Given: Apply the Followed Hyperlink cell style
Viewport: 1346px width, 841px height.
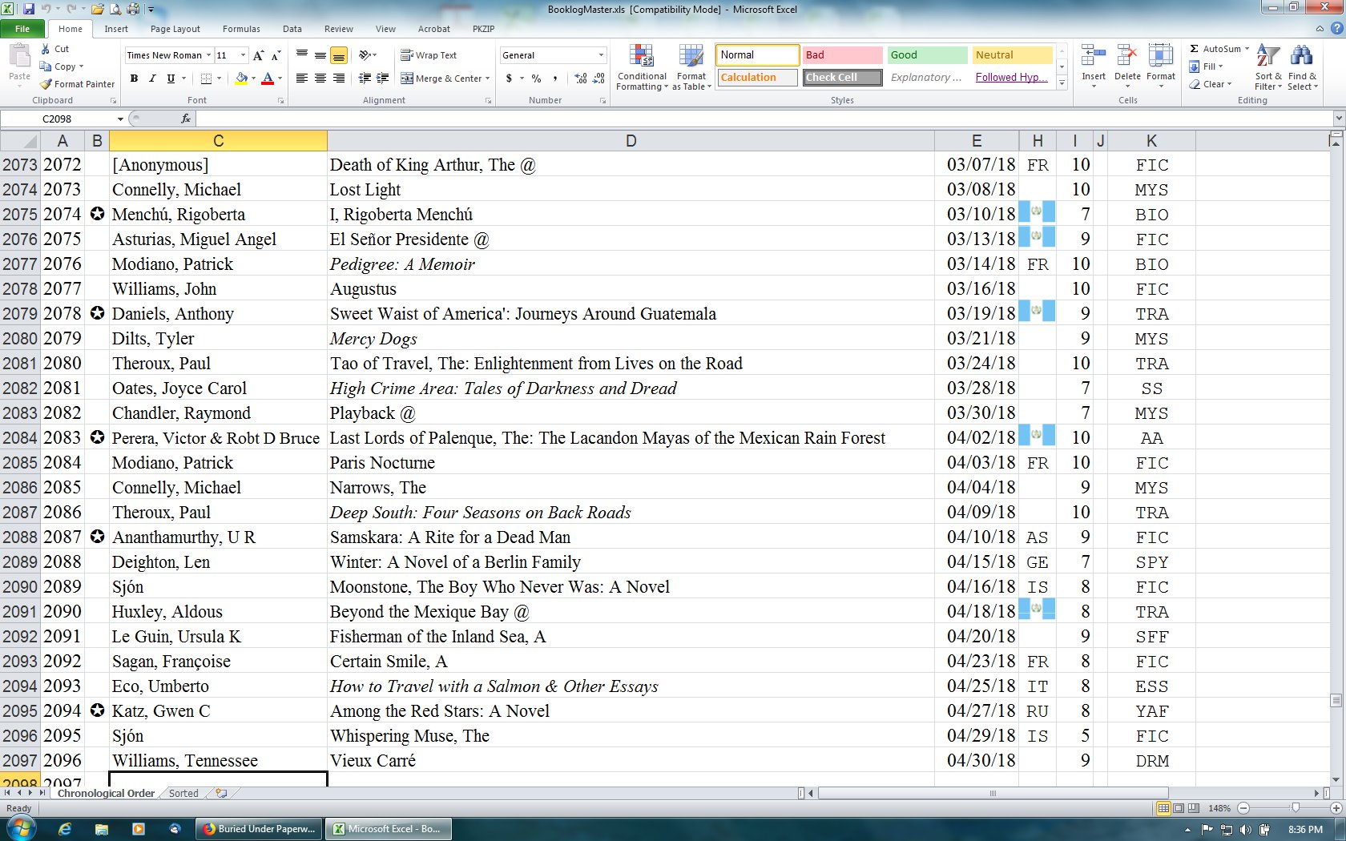Looking at the screenshot, I should pyautogui.click(x=1011, y=78).
